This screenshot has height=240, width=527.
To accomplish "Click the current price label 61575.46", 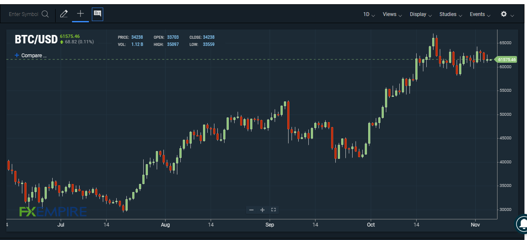I will [70, 36].
